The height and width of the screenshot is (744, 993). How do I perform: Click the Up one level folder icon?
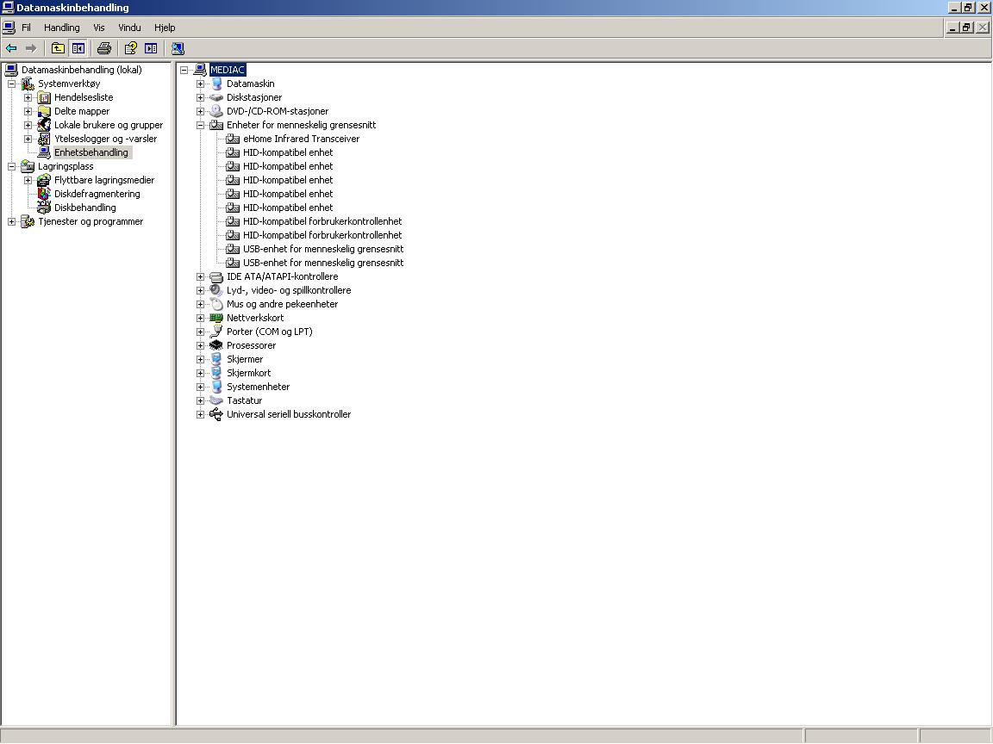tap(58, 48)
